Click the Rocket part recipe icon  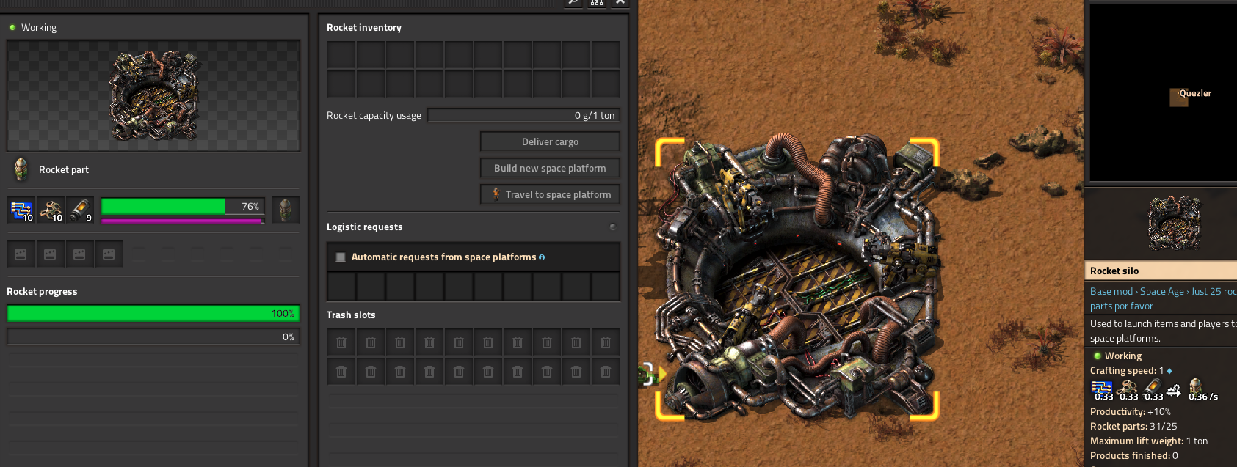[x=21, y=169]
